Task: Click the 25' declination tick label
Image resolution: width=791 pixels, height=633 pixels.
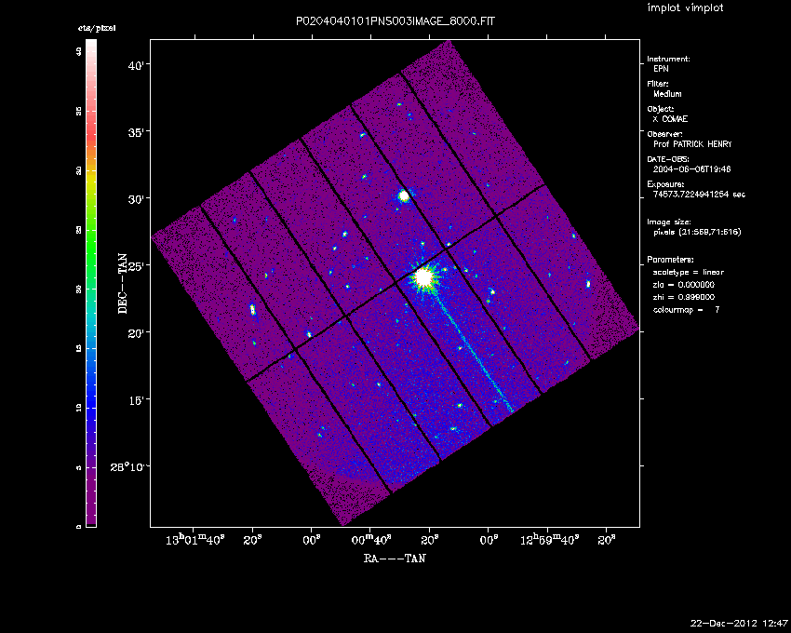Action: point(137,265)
